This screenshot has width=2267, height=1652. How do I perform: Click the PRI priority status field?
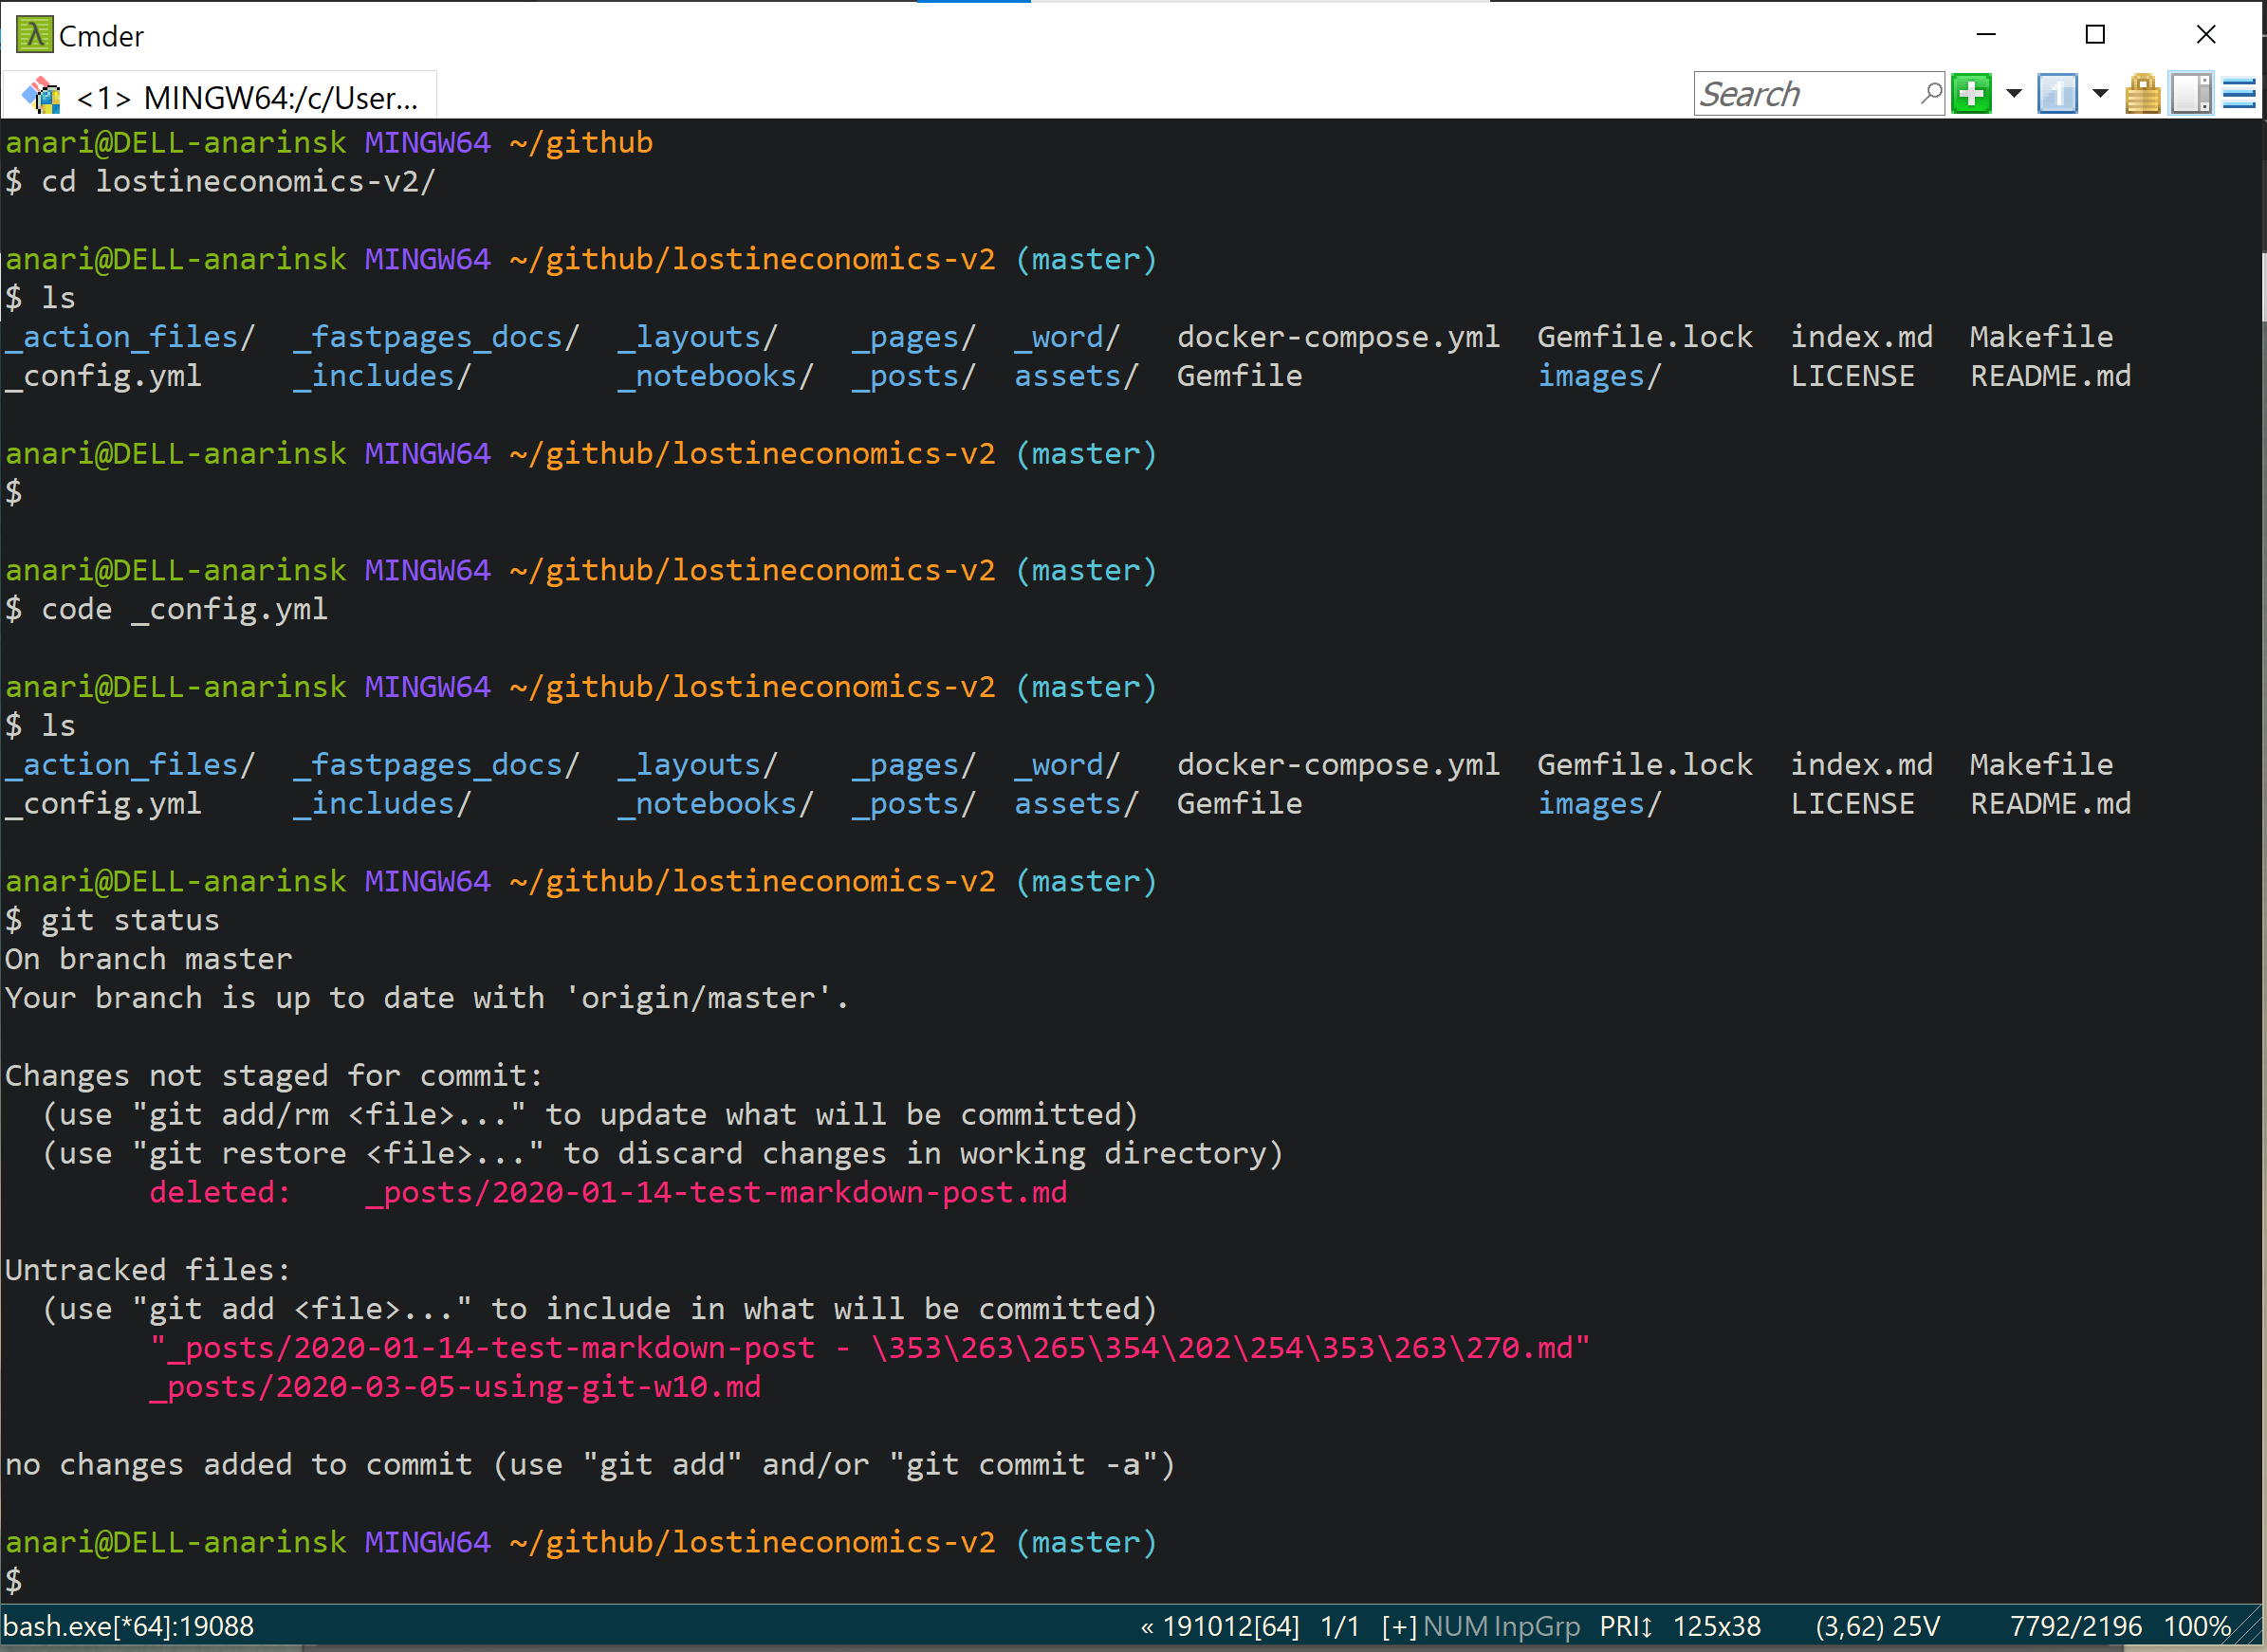pyautogui.click(x=1626, y=1627)
